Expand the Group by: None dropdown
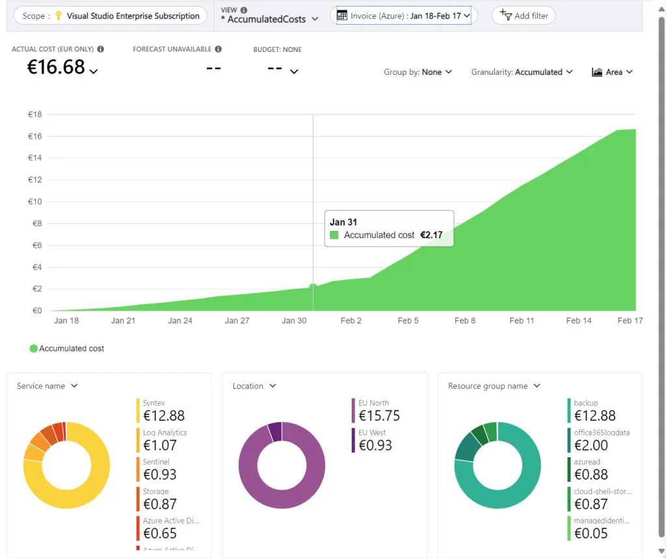 click(418, 72)
